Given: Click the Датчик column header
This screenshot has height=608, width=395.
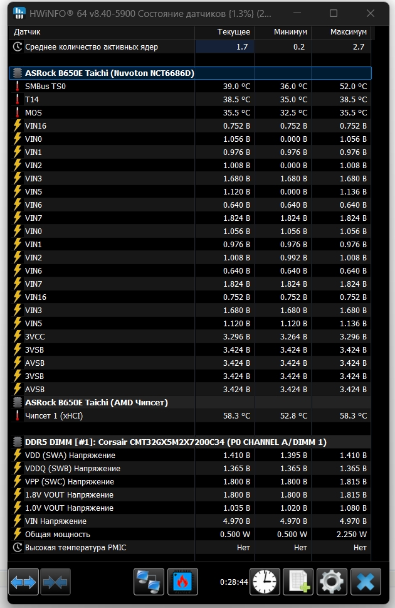Looking at the screenshot, I should 102,32.
